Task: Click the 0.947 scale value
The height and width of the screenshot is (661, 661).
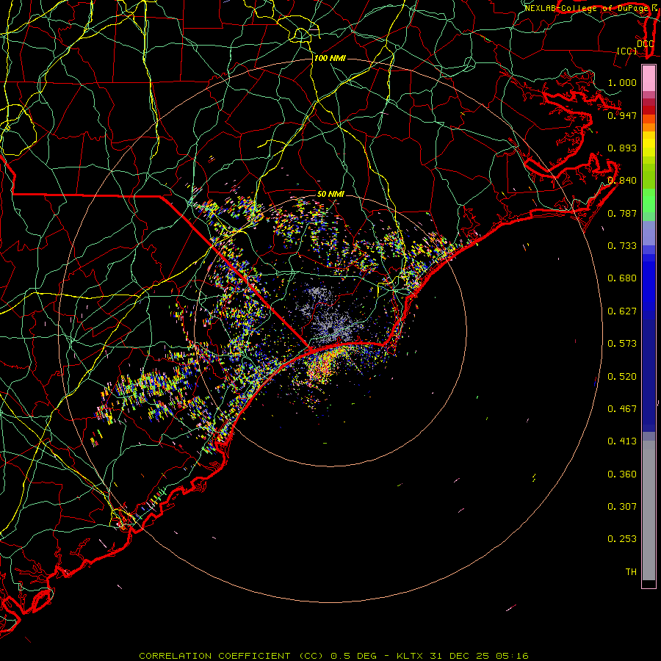Action: pyautogui.click(x=622, y=115)
